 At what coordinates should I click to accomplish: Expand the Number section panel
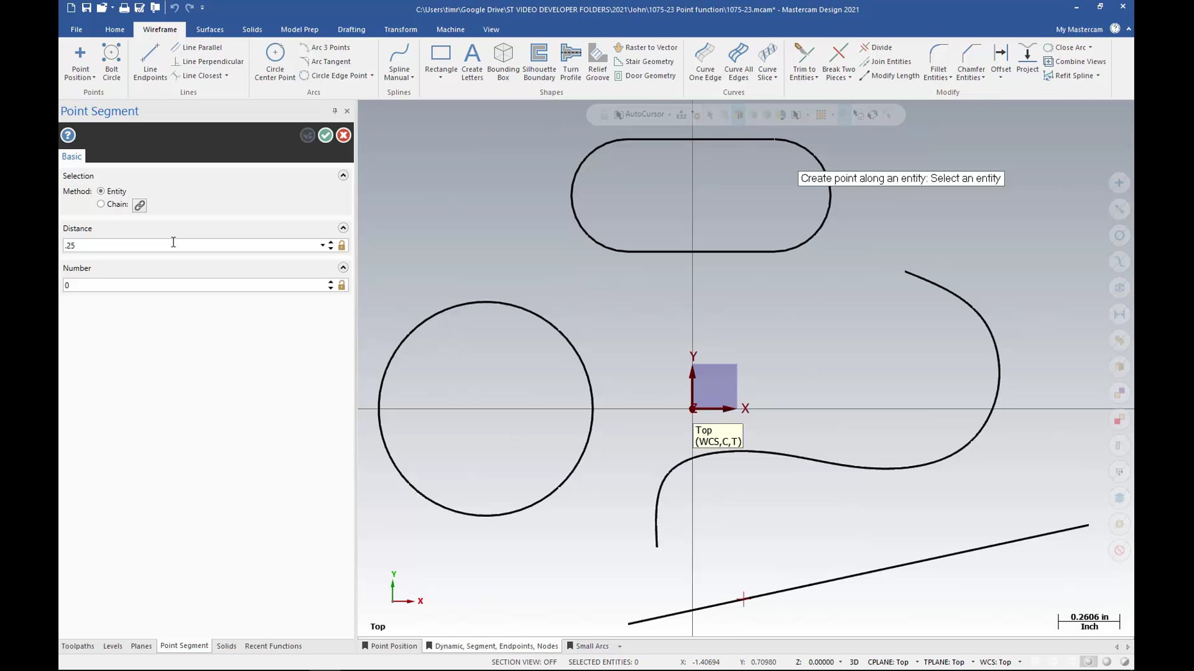point(343,268)
